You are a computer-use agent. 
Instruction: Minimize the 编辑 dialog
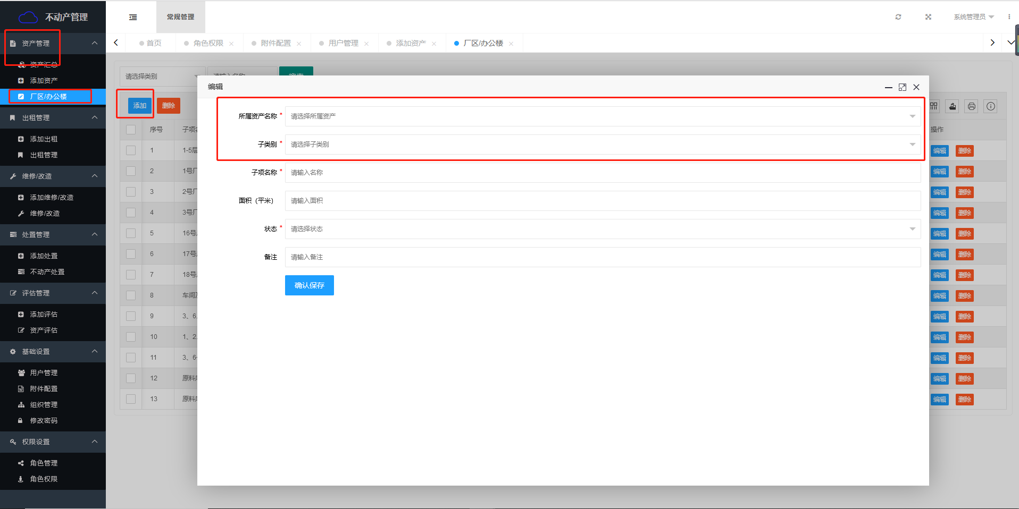click(x=888, y=87)
